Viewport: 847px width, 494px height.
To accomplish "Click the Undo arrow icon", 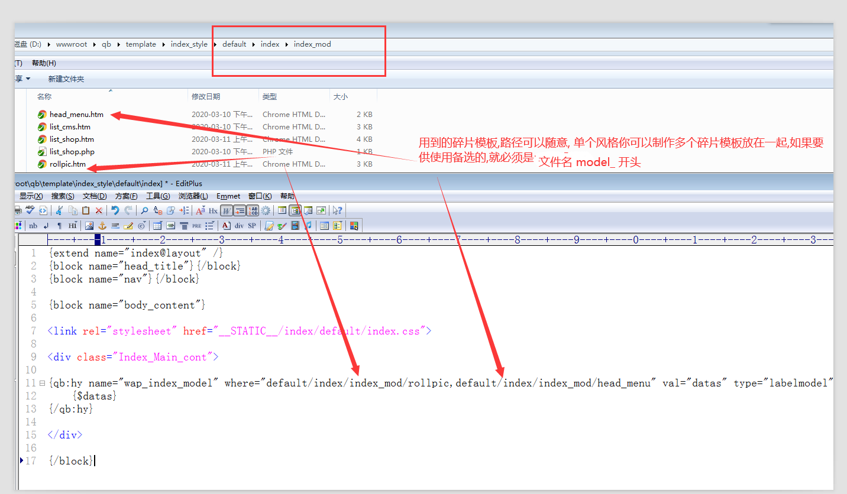I will pos(115,210).
